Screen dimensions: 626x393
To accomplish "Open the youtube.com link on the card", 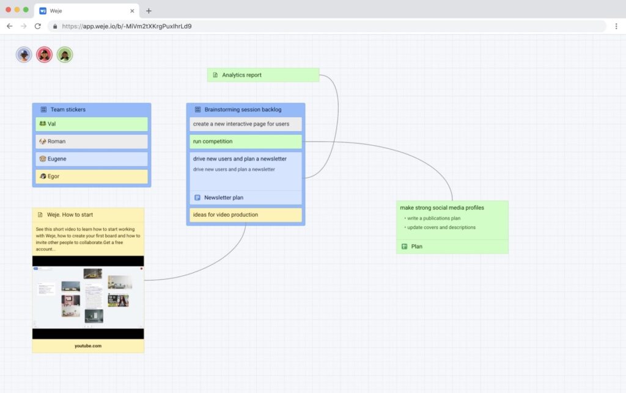I will click(x=88, y=346).
